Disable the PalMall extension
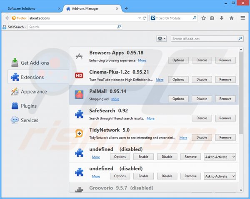The width and height of the screenshot is (250, 199). (202, 99)
